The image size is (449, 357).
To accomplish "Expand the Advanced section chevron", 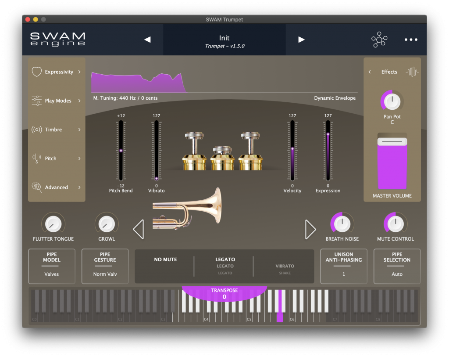I will tap(79, 187).
